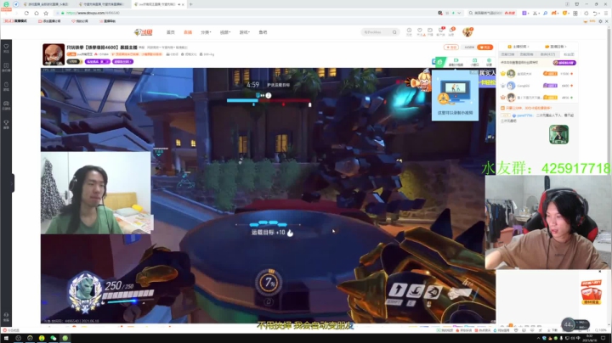Open the 主播日榜 ranking link

pyautogui.click(x=518, y=47)
